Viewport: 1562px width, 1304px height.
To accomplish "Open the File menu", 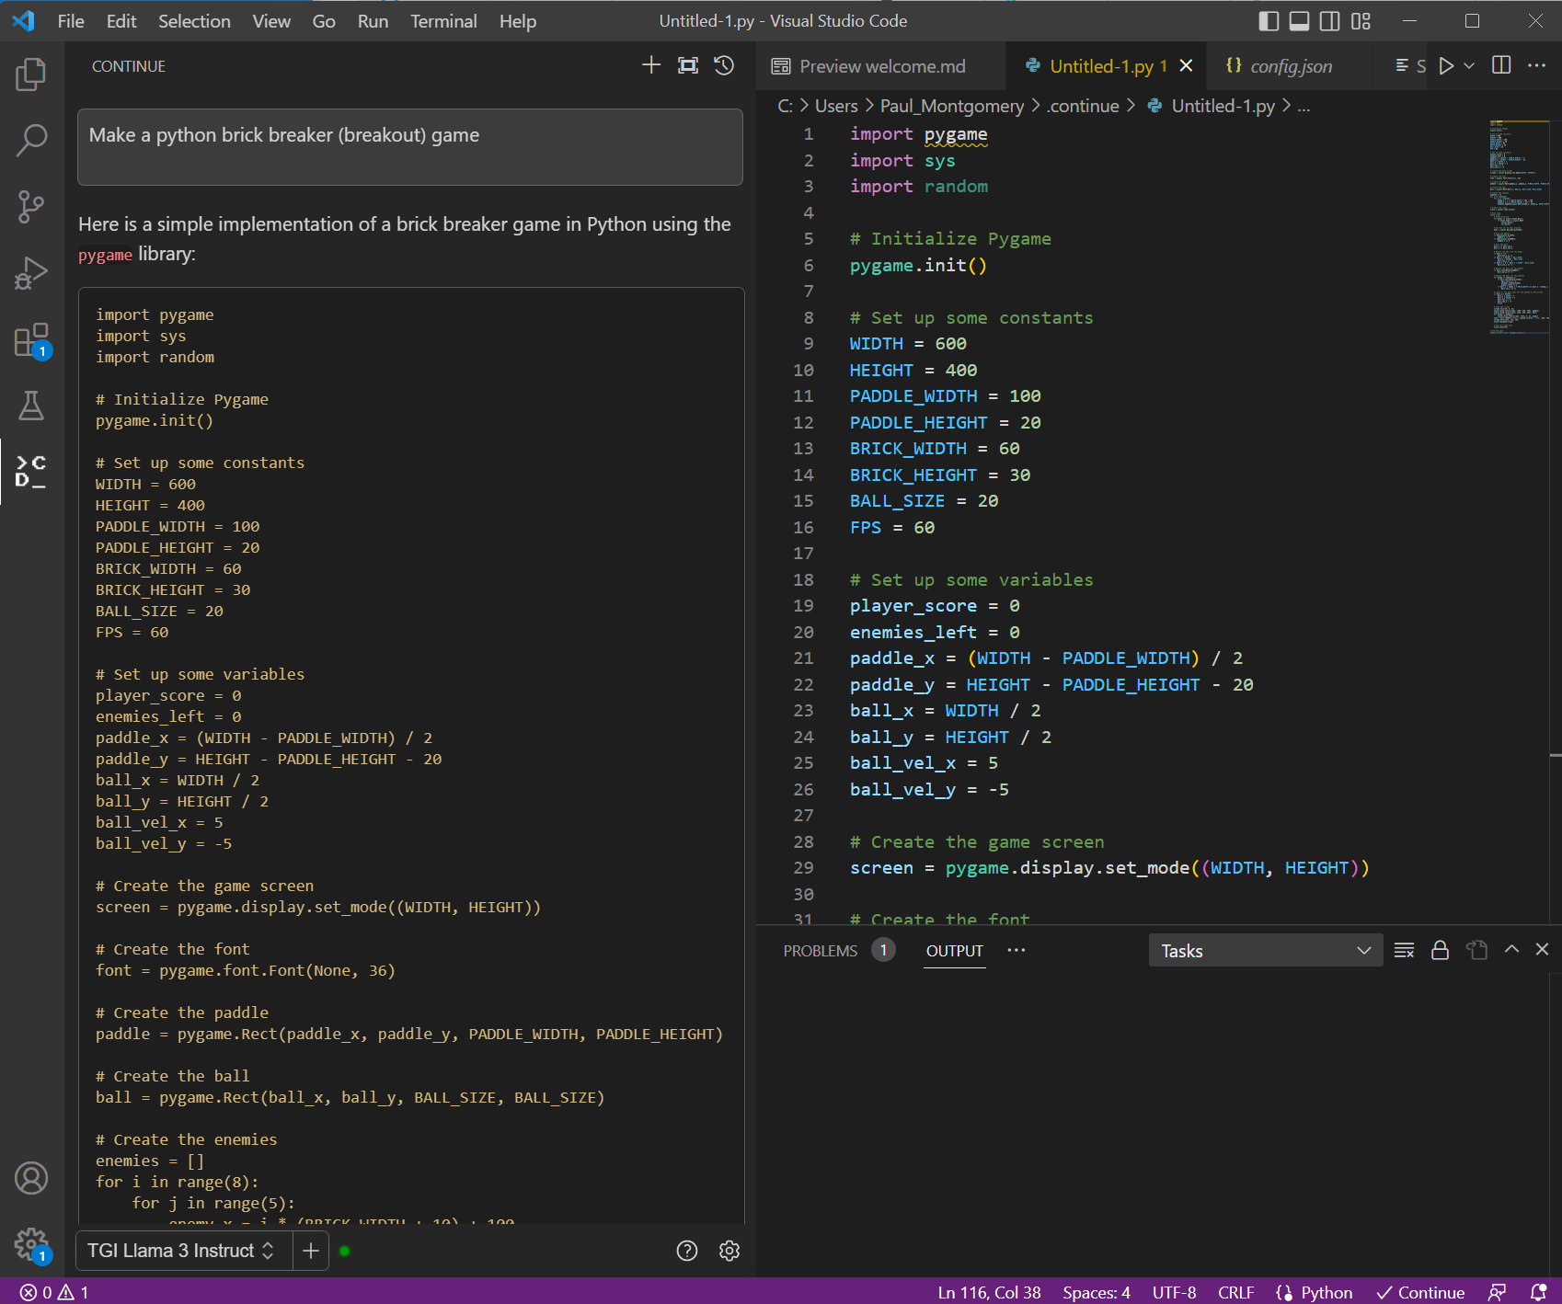I will point(71,21).
